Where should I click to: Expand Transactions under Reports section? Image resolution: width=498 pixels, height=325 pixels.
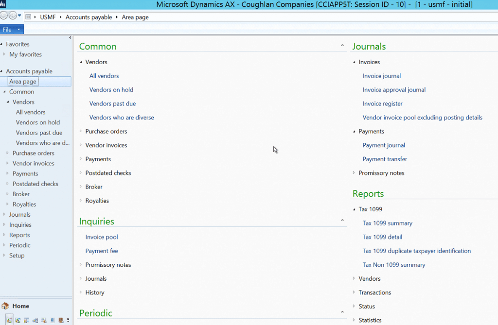click(354, 292)
